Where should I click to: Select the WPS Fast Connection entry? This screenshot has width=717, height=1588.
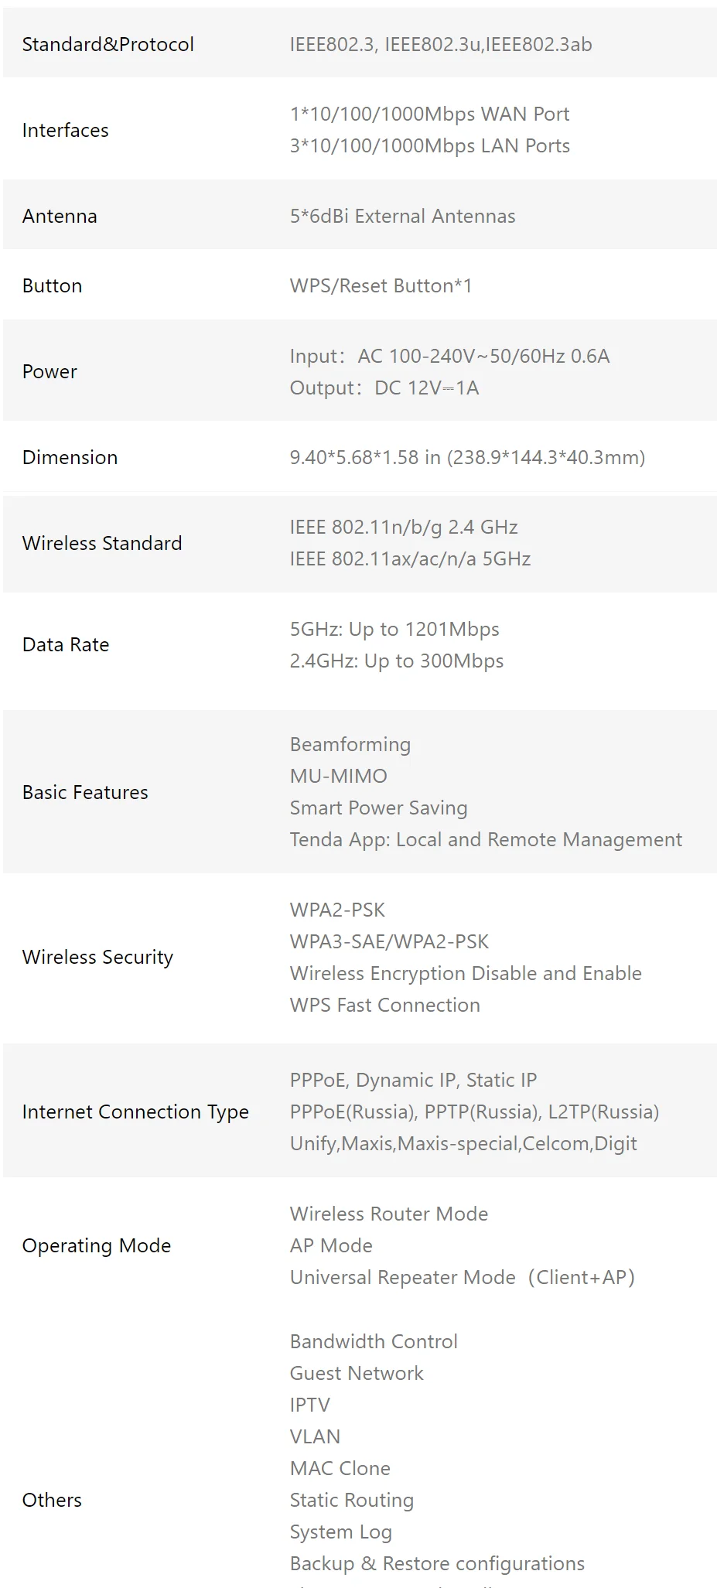click(385, 1006)
